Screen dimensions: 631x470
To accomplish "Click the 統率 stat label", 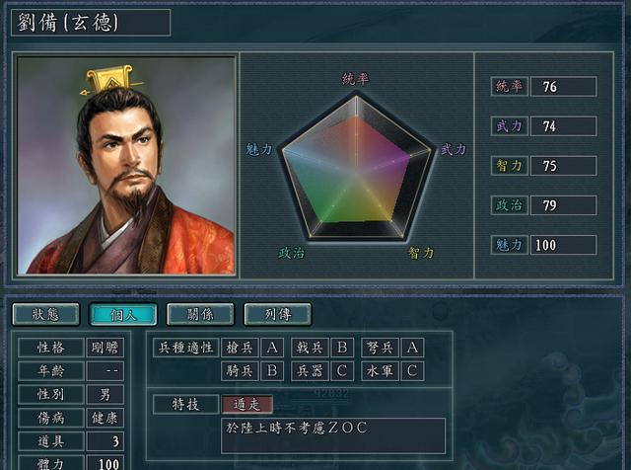I will coord(510,87).
